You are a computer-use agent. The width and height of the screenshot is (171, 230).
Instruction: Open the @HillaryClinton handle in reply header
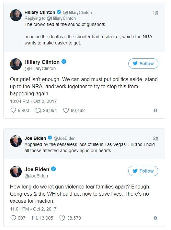(77, 12)
